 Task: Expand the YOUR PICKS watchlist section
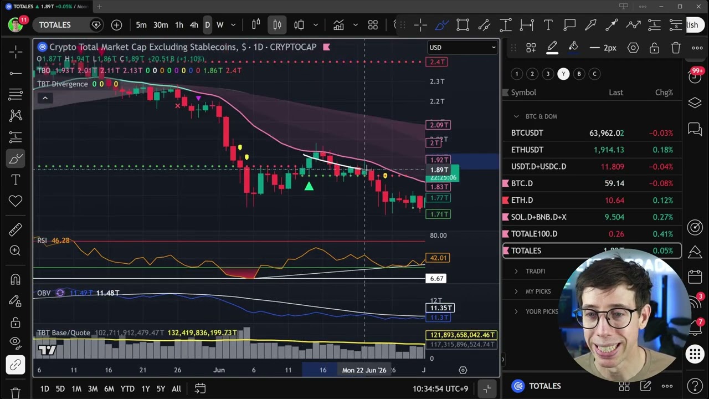pyautogui.click(x=516, y=311)
